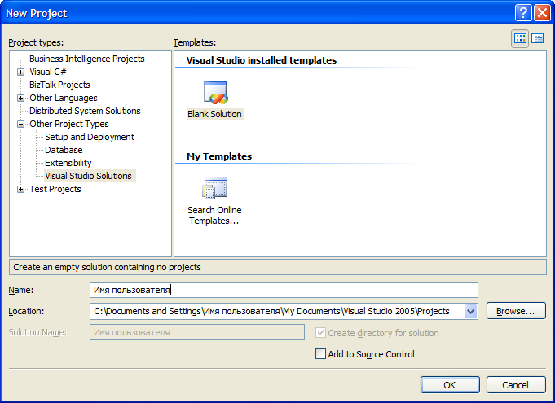Viewport: 555px width, 403px height.
Task: Click the 'Name:' label
Action: pyautogui.click(x=21, y=290)
